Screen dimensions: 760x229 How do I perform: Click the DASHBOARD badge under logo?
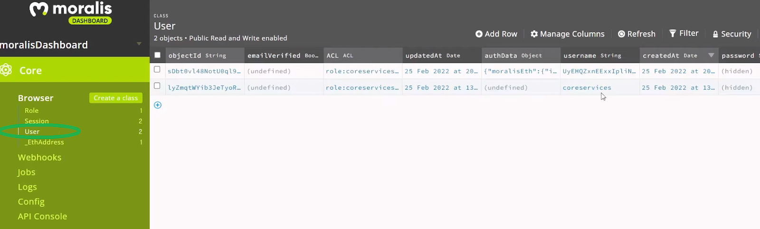[x=90, y=21]
